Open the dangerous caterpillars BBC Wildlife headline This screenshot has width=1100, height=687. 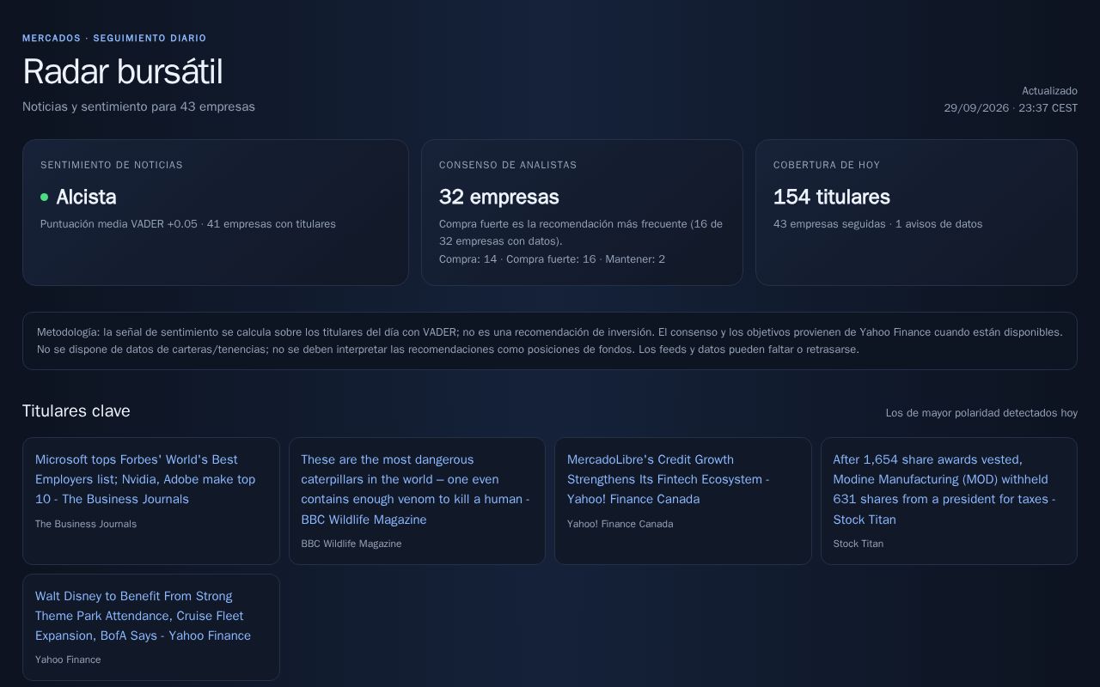pyautogui.click(x=415, y=489)
